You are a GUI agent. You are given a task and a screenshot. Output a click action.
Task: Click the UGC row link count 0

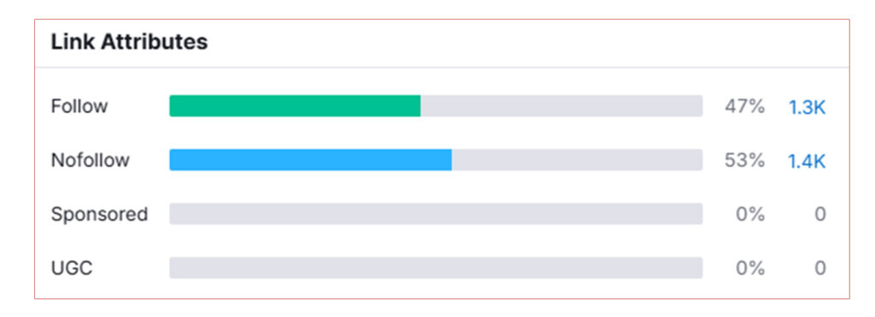(819, 268)
